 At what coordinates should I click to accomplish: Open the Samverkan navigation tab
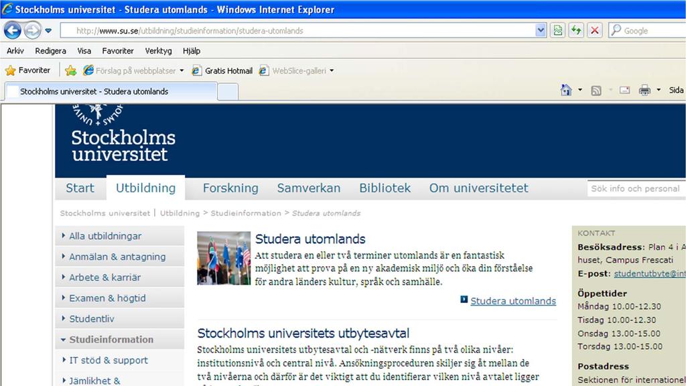308,188
